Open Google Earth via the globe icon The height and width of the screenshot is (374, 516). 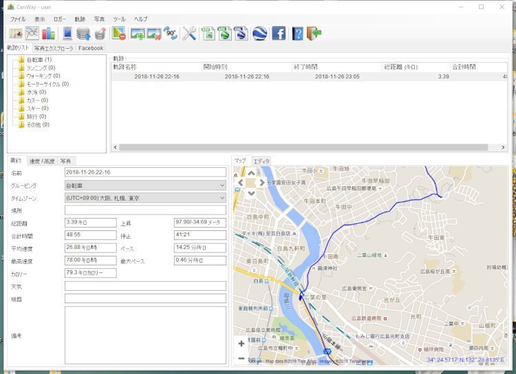(259, 33)
